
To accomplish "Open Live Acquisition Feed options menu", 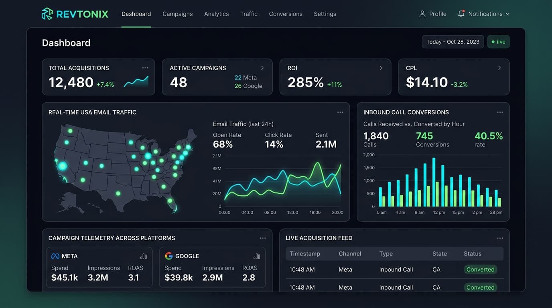I will coord(500,238).
